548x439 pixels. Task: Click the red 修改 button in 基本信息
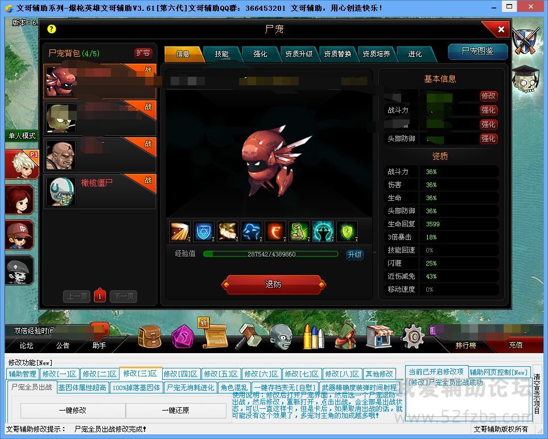pyautogui.click(x=488, y=96)
